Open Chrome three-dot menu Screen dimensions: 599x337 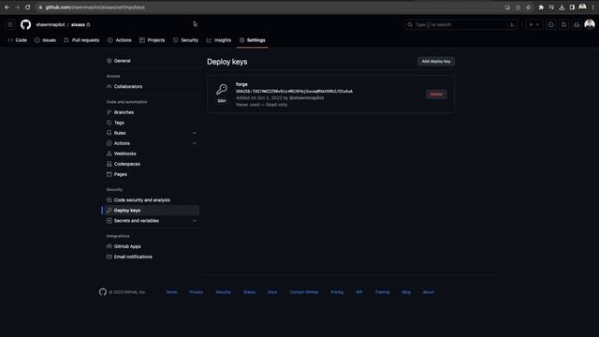click(x=592, y=7)
